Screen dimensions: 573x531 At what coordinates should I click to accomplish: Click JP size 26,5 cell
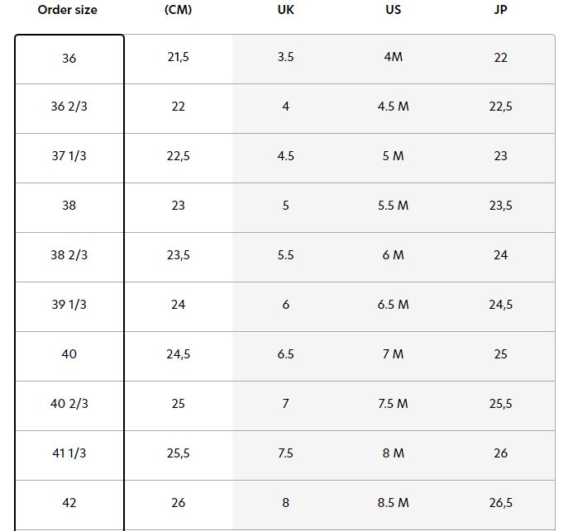point(500,503)
